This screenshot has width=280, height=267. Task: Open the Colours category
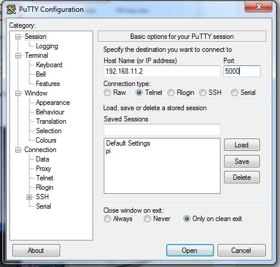pyautogui.click(x=46, y=140)
